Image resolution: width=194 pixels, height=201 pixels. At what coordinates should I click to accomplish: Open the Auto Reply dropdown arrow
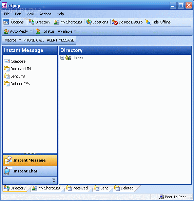(x=31, y=31)
